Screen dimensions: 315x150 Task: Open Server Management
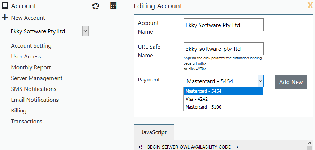point(37,78)
